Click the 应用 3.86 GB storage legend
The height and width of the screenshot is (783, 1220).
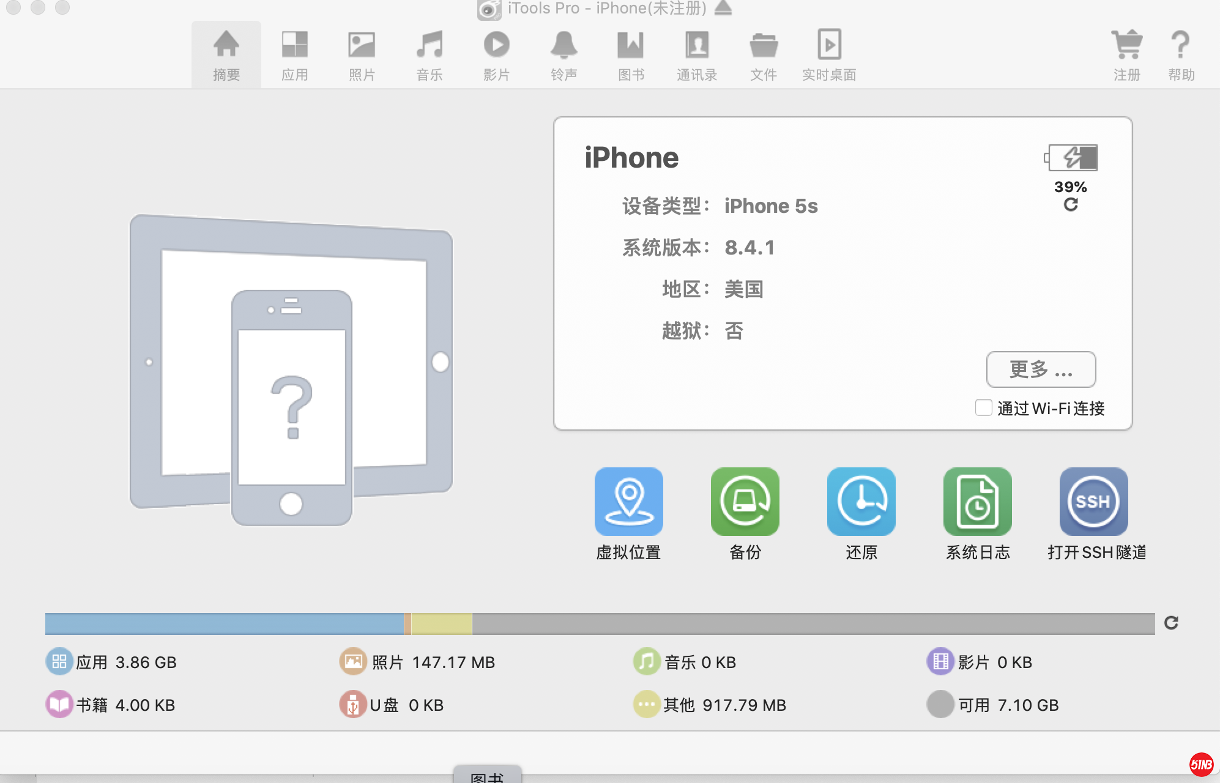pos(111,662)
